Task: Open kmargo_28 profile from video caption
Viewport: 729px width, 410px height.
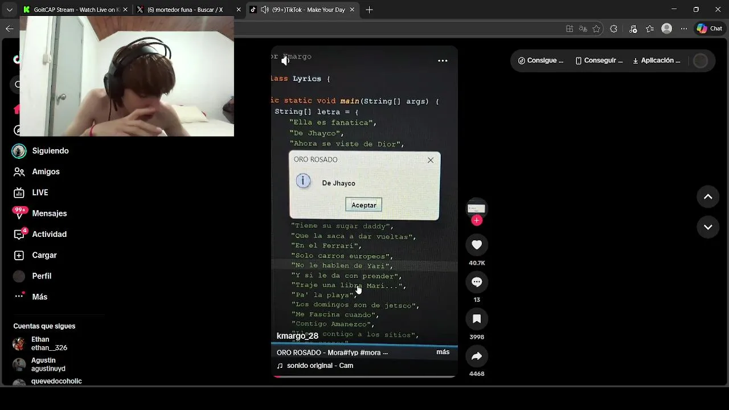Action: point(297,336)
